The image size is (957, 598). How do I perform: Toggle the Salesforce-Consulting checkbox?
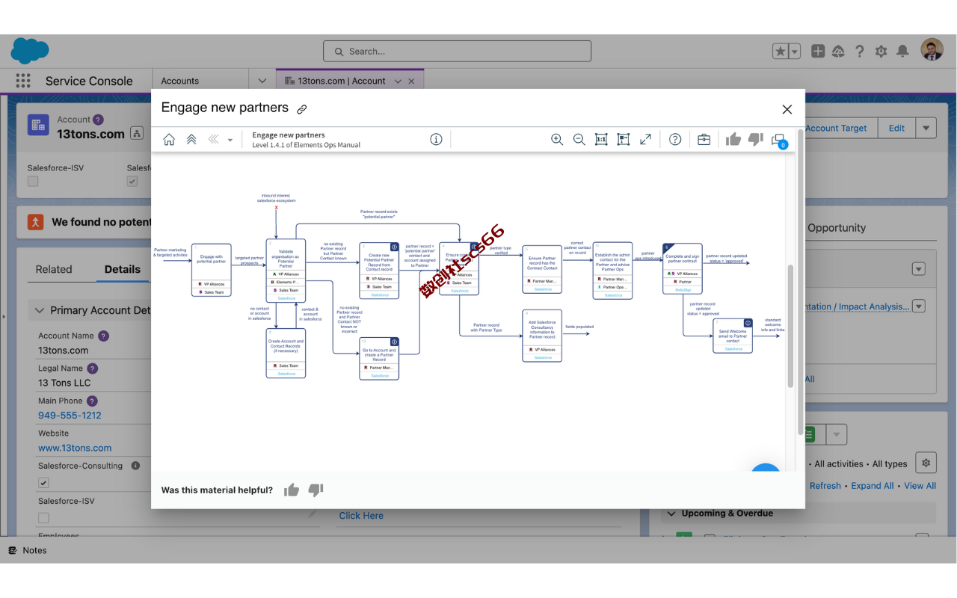click(x=43, y=484)
